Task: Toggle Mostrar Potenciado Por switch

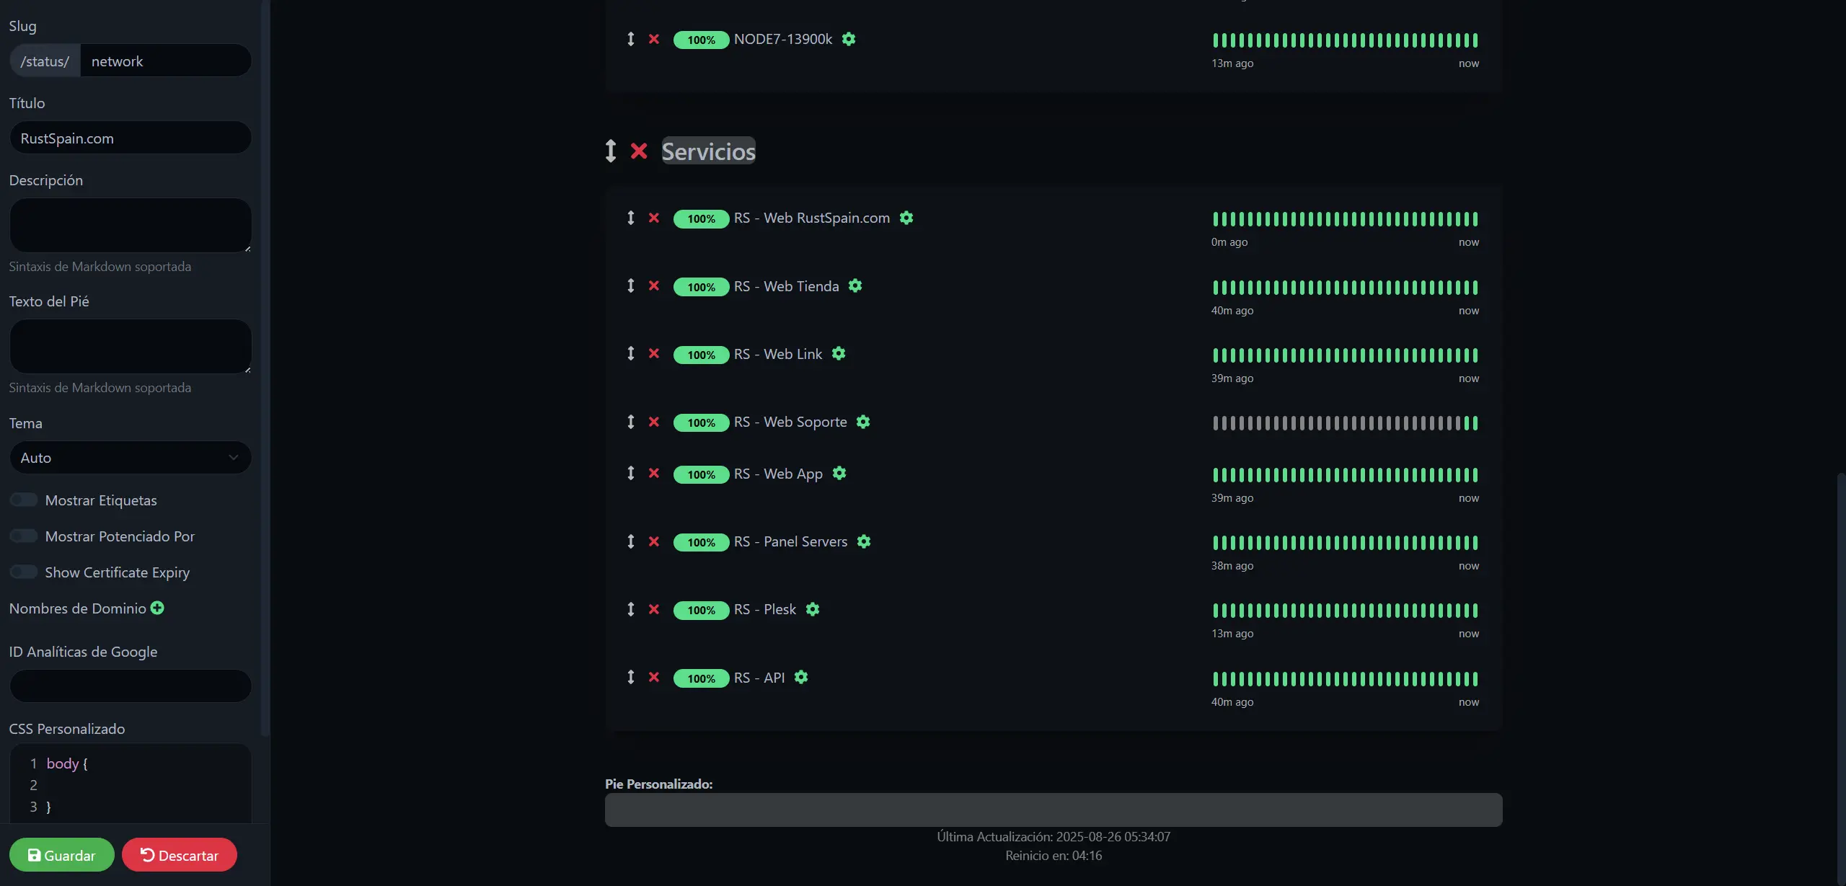Action: click(x=24, y=536)
